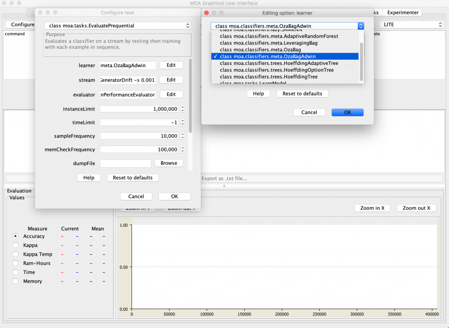Select the Accuracy radio button
The height and width of the screenshot is (328, 449).
pyautogui.click(x=15, y=236)
